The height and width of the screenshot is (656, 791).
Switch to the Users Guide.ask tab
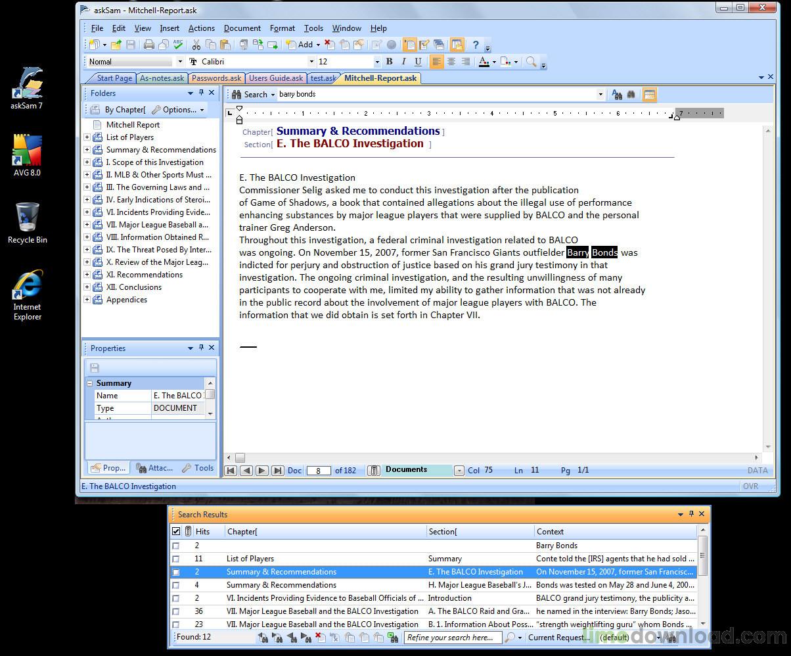point(276,78)
